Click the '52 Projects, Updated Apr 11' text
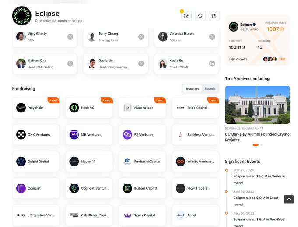This screenshot has height=227, width=298. click(244, 128)
